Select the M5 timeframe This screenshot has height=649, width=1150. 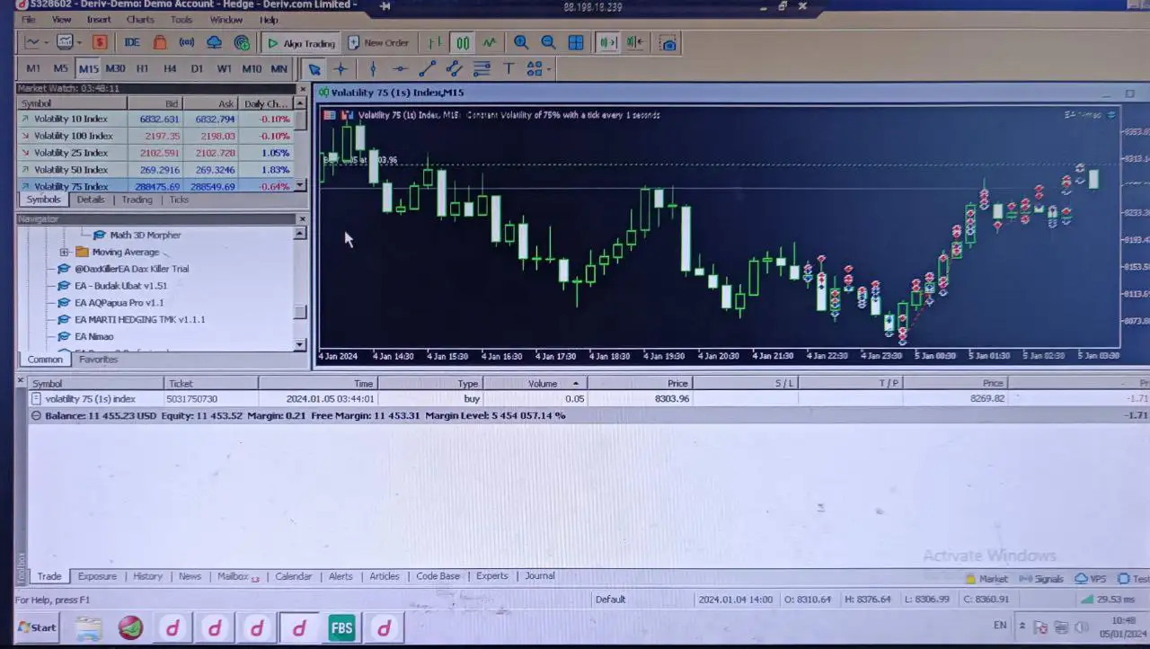60,68
